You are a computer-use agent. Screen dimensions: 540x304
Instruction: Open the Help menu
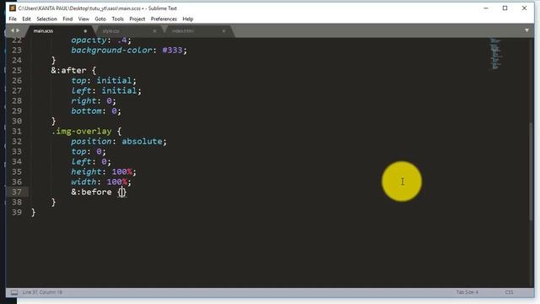tap(187, 19)
